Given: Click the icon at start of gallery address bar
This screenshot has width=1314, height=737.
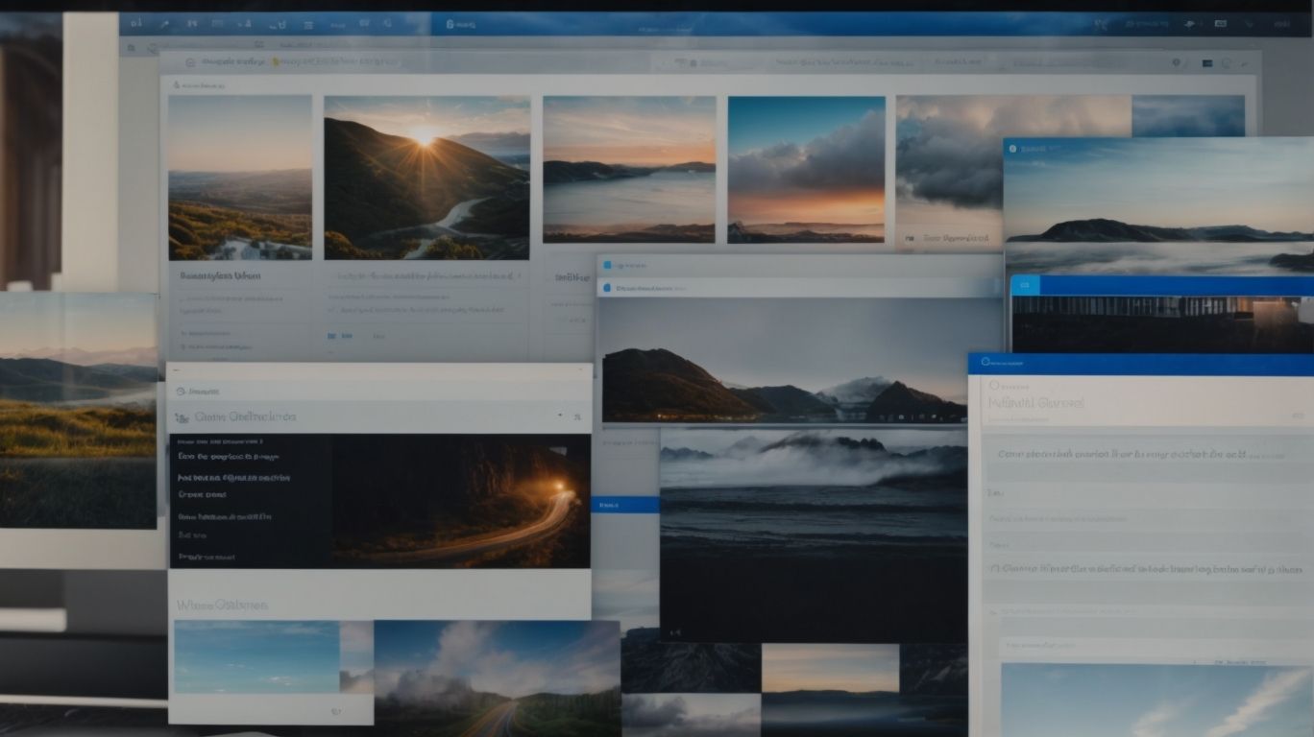Looking at the screenshot, I should 190,62.
